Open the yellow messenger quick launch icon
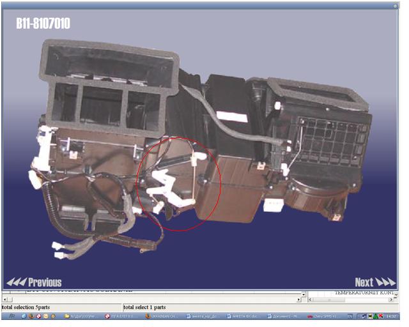Viewport: 409px width, 327px height. (x=45, y=316)
